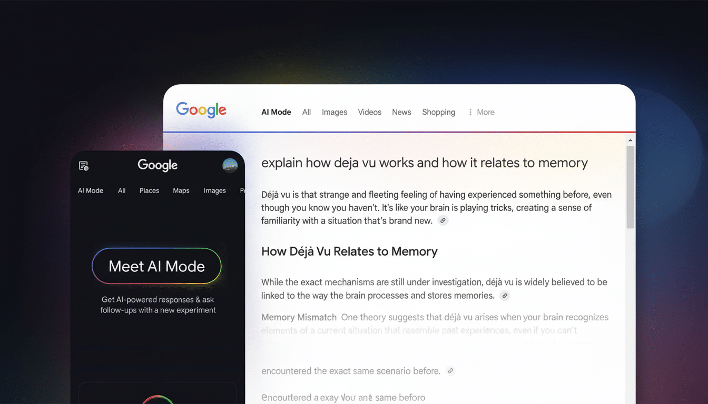Click the notes icon in the mobile top-left corner
Image resolution: width=708 pixels, height=404 pixels.
[83, 165]
